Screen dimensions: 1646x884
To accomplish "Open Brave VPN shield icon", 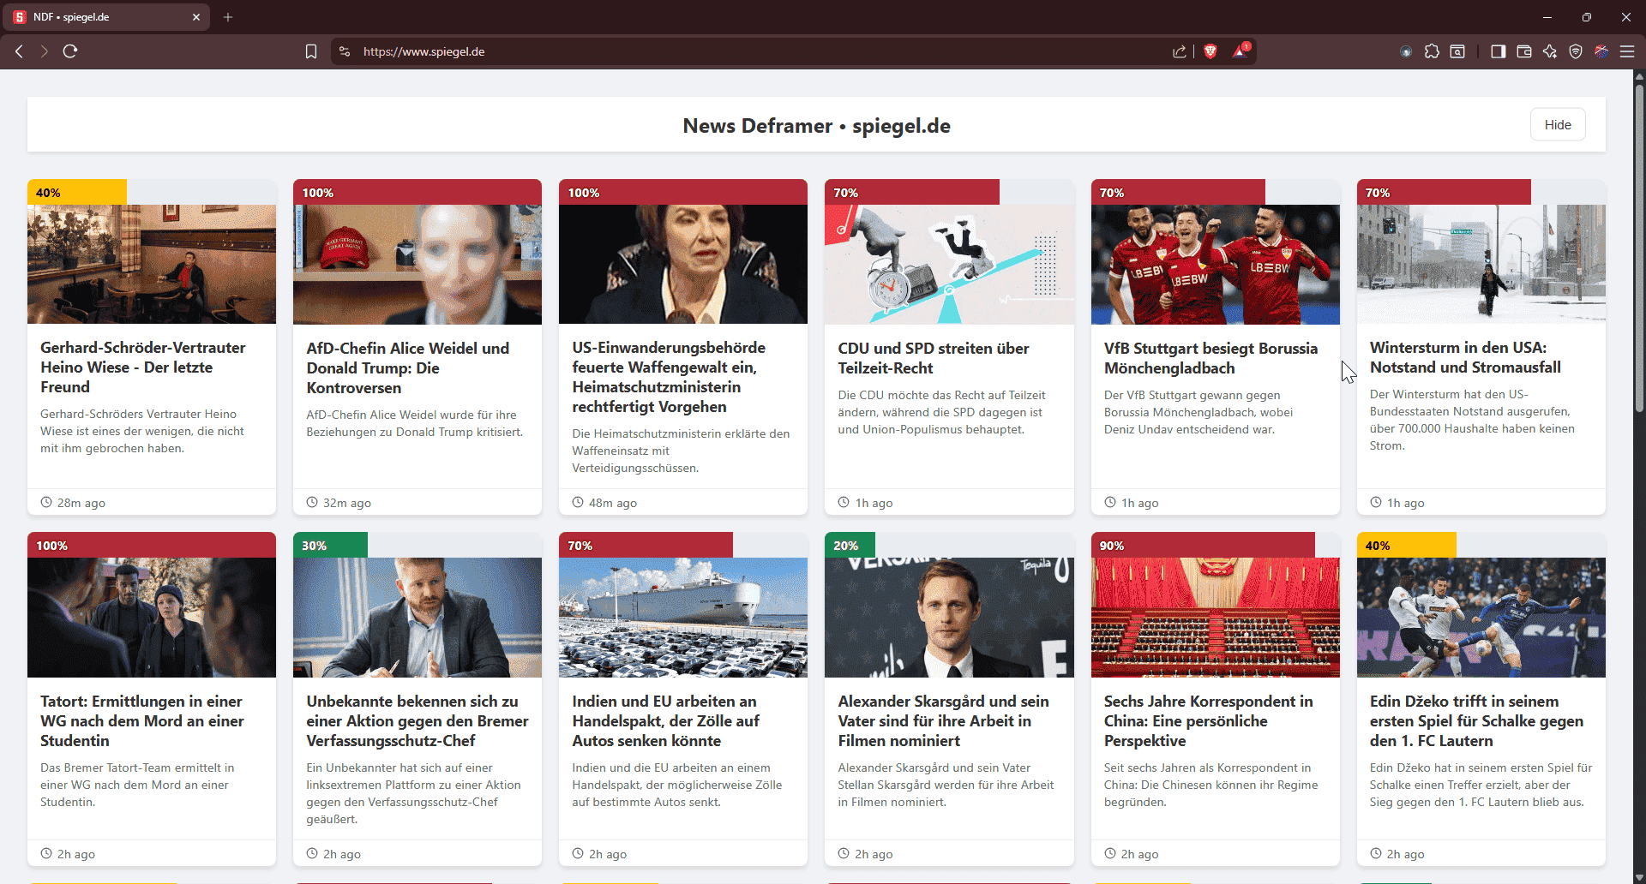I will coord(1576,51).
